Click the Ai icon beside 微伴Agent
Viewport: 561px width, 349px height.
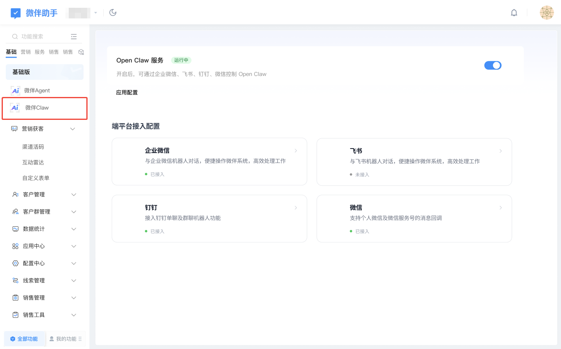point(16,90)
